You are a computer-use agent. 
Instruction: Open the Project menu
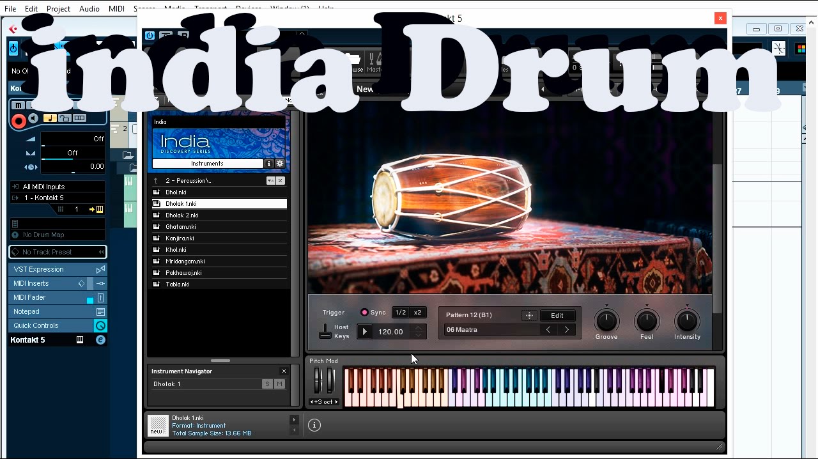pyautogui.click(x=58, y=9)
